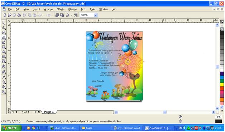Click the Save icon in toolbar
The height and width of the screenshot is (132, 225).
pos(14,15)
